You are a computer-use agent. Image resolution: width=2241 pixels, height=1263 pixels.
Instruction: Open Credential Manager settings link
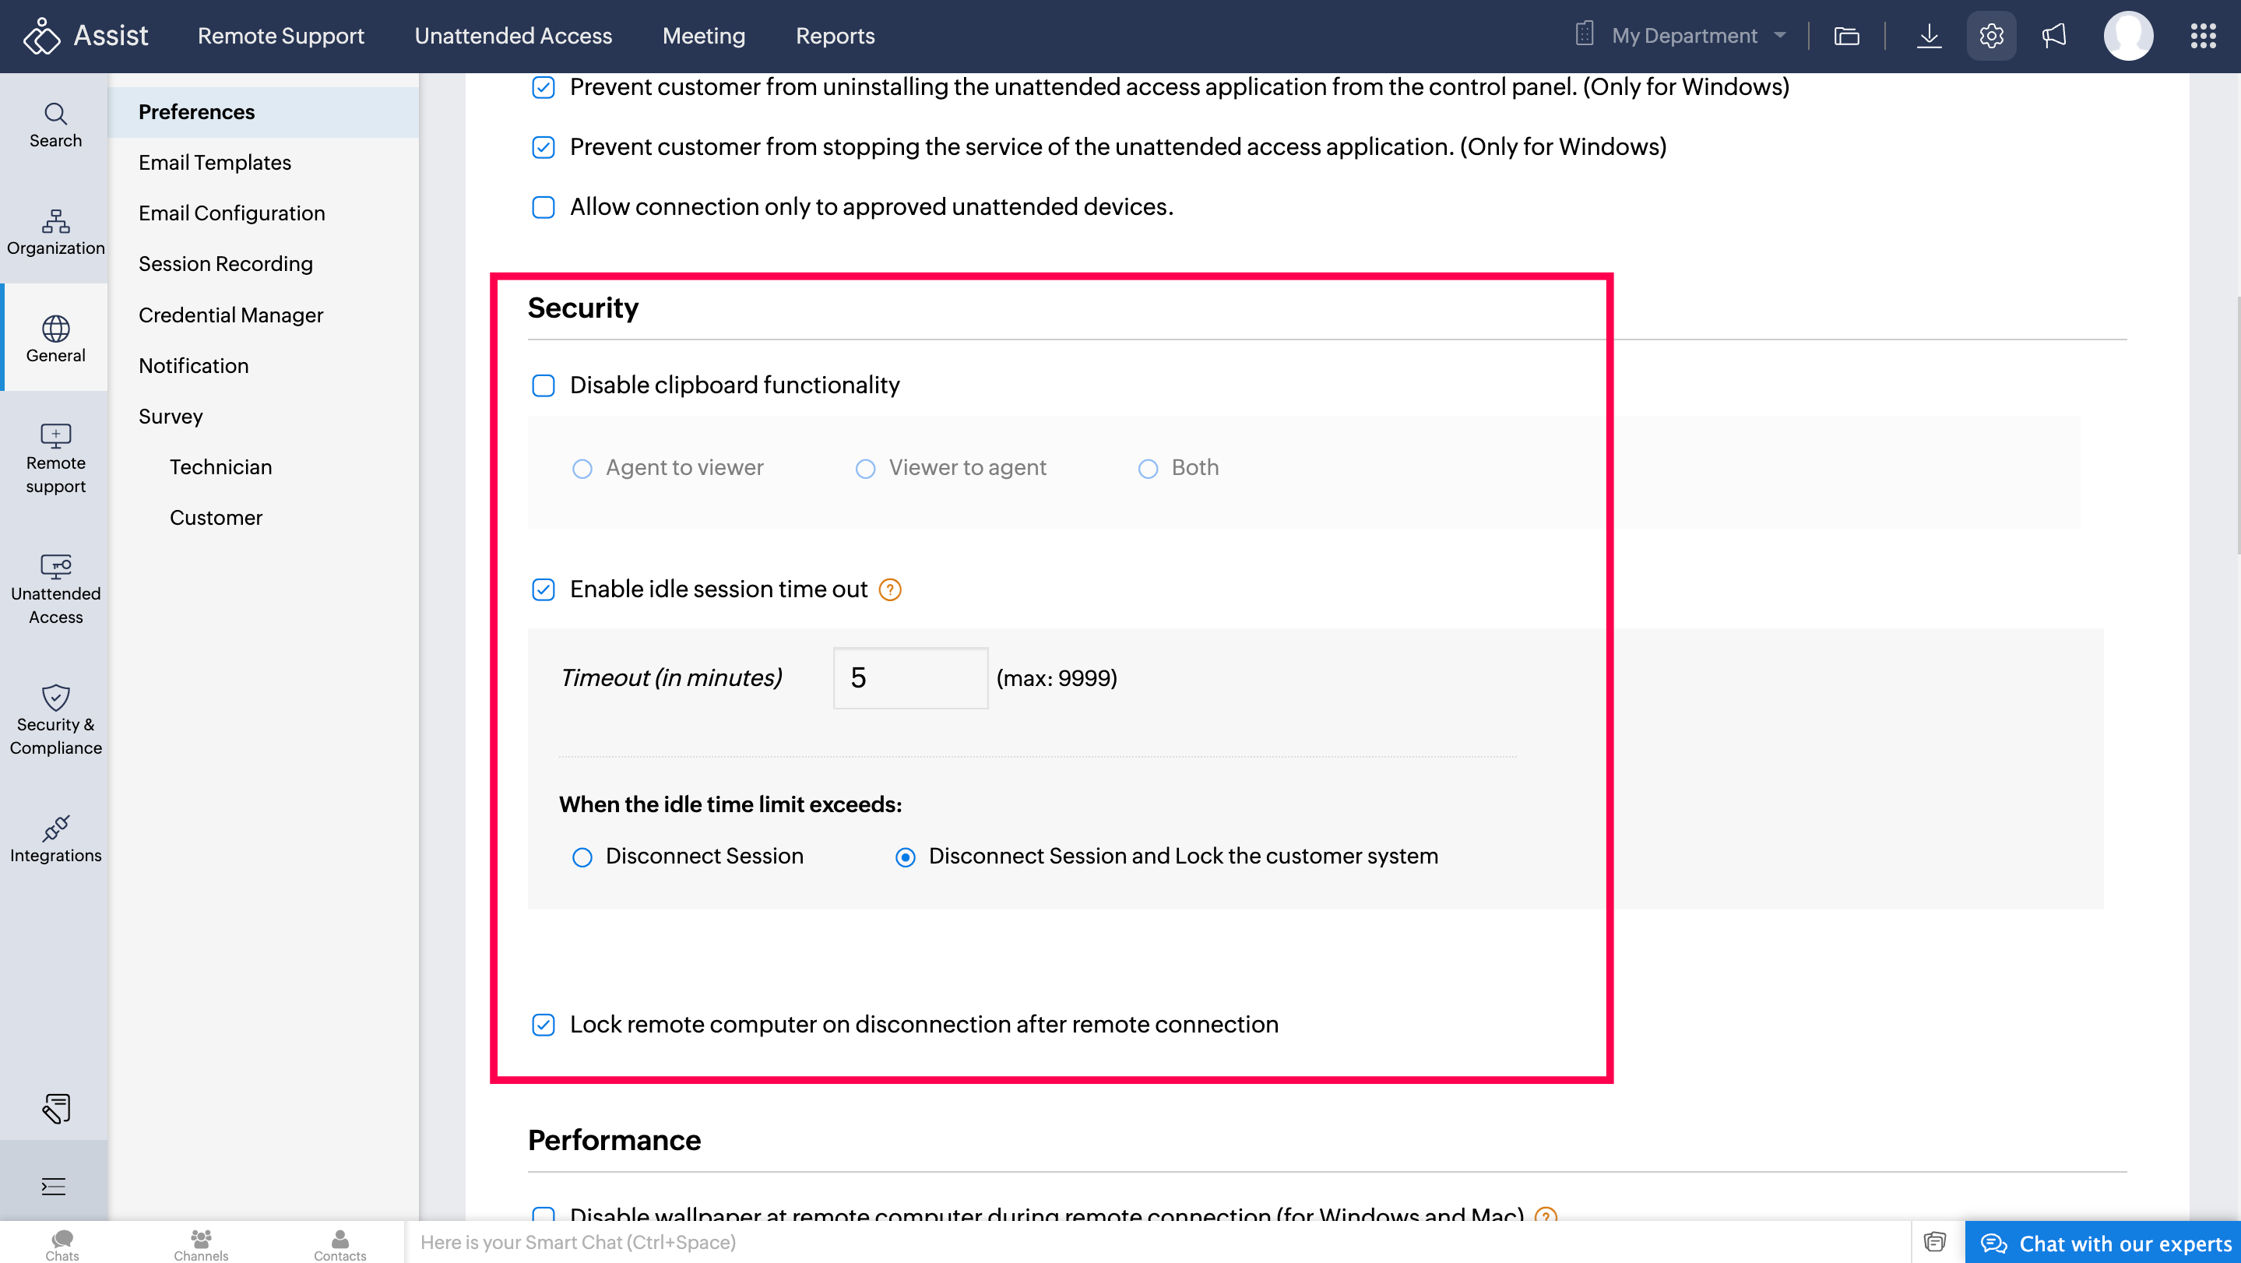click(x=230, y=315)
